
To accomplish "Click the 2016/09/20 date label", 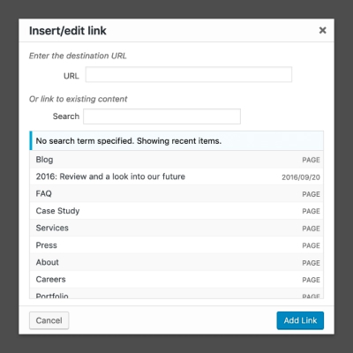I will coord(301,177).
